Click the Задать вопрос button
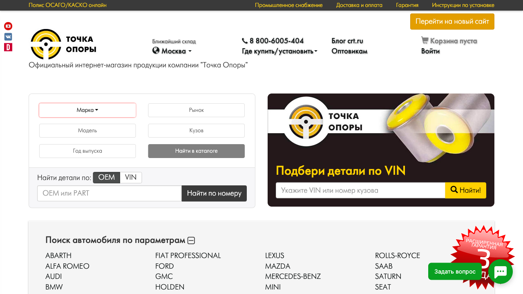 point(455,272)
